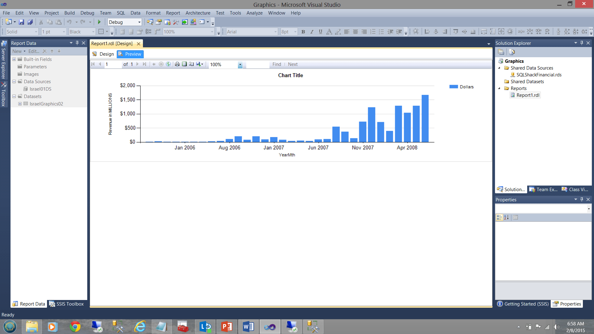
Task: Select Report1.rdl in Solution Explorer
Action: click(528, 95)
